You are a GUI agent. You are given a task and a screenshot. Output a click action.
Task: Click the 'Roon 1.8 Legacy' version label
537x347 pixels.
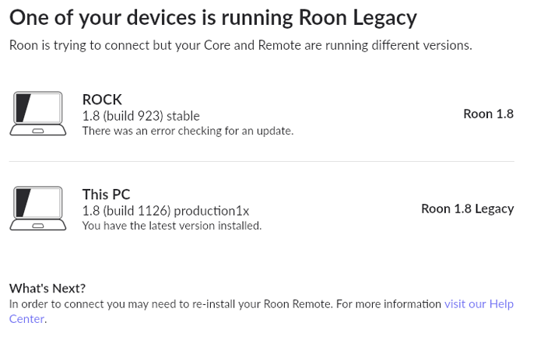468,209
